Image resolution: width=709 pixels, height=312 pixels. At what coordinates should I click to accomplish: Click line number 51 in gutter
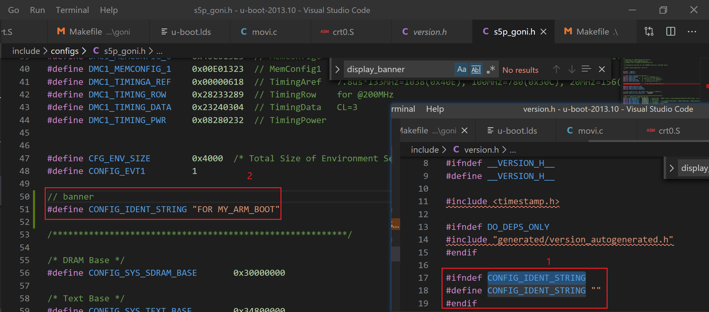coord(24,209)
